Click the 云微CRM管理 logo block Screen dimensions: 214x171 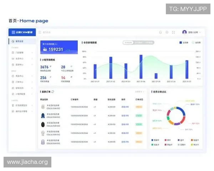coord(22,32)
